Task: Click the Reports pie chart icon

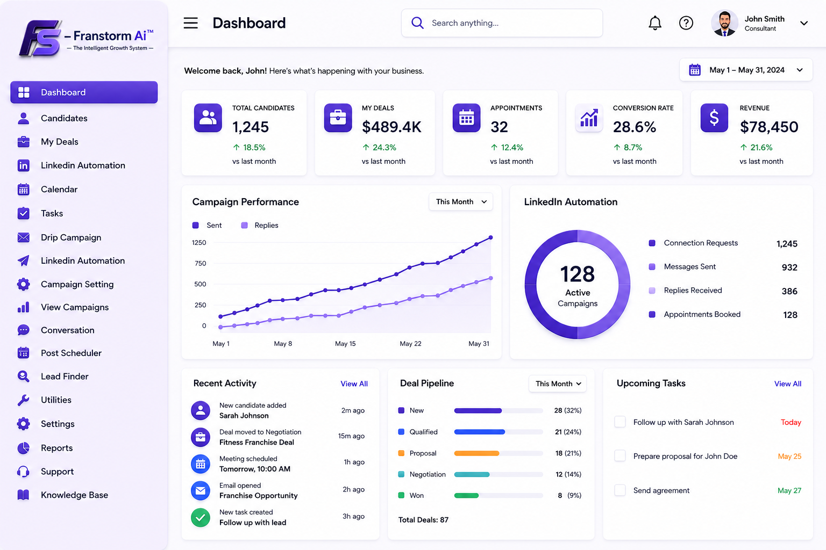Action: 24,448
